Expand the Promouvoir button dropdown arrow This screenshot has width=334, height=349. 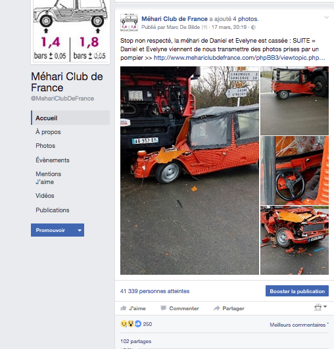coord(80,230)
